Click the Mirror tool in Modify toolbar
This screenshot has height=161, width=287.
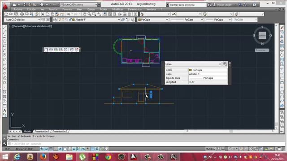tap(282, 37)
